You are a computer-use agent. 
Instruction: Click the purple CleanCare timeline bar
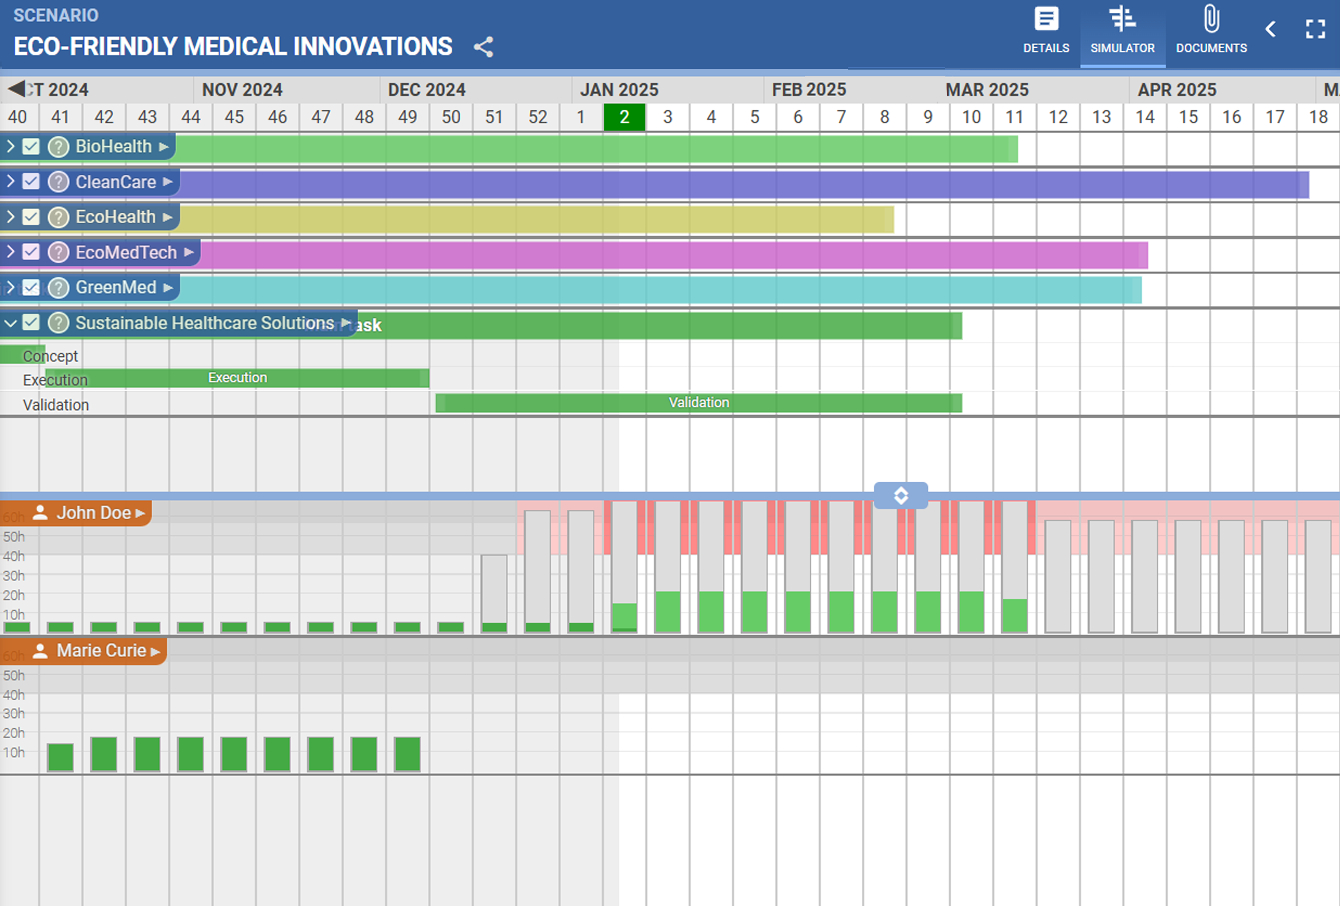(744, 185)
